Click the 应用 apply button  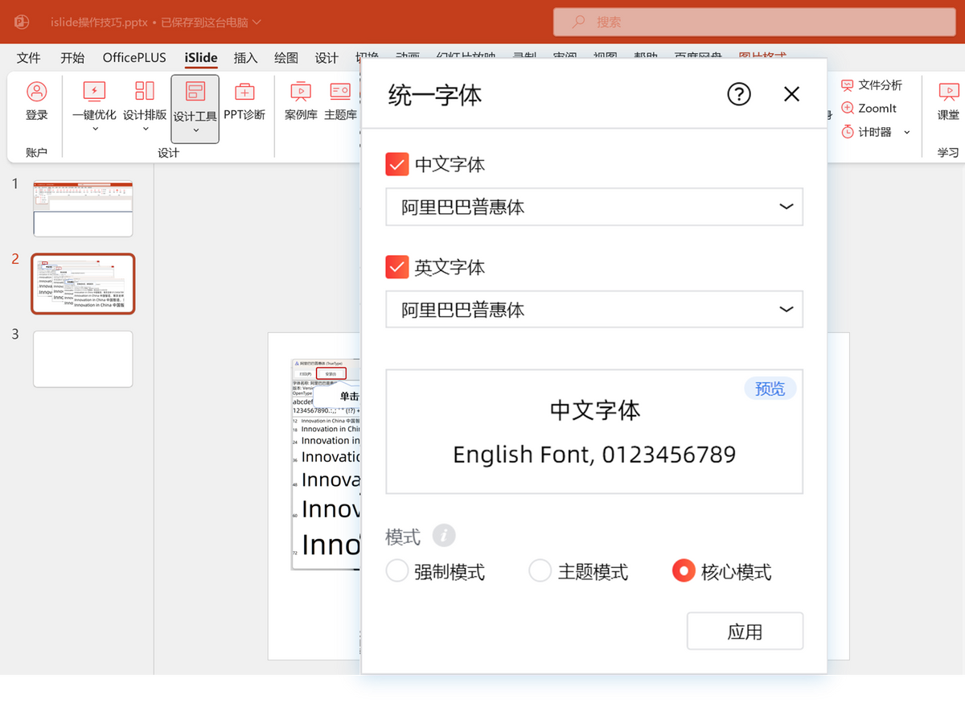[x=745, y=631]
